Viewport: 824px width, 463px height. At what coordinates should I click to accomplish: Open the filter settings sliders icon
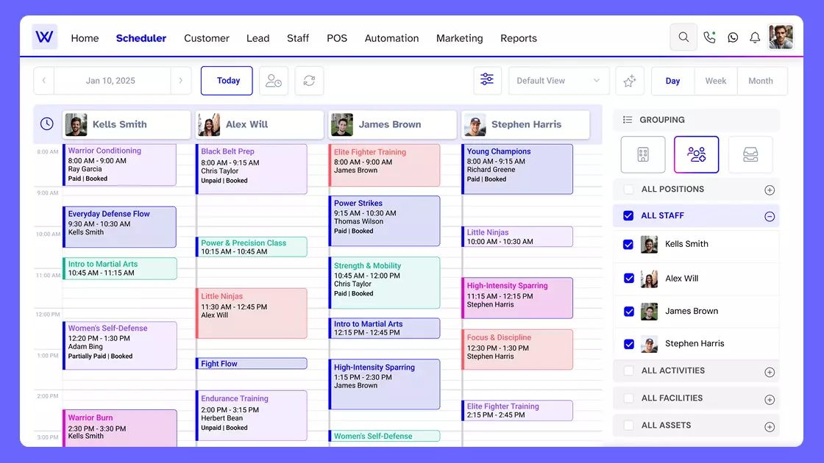point(487,80)
